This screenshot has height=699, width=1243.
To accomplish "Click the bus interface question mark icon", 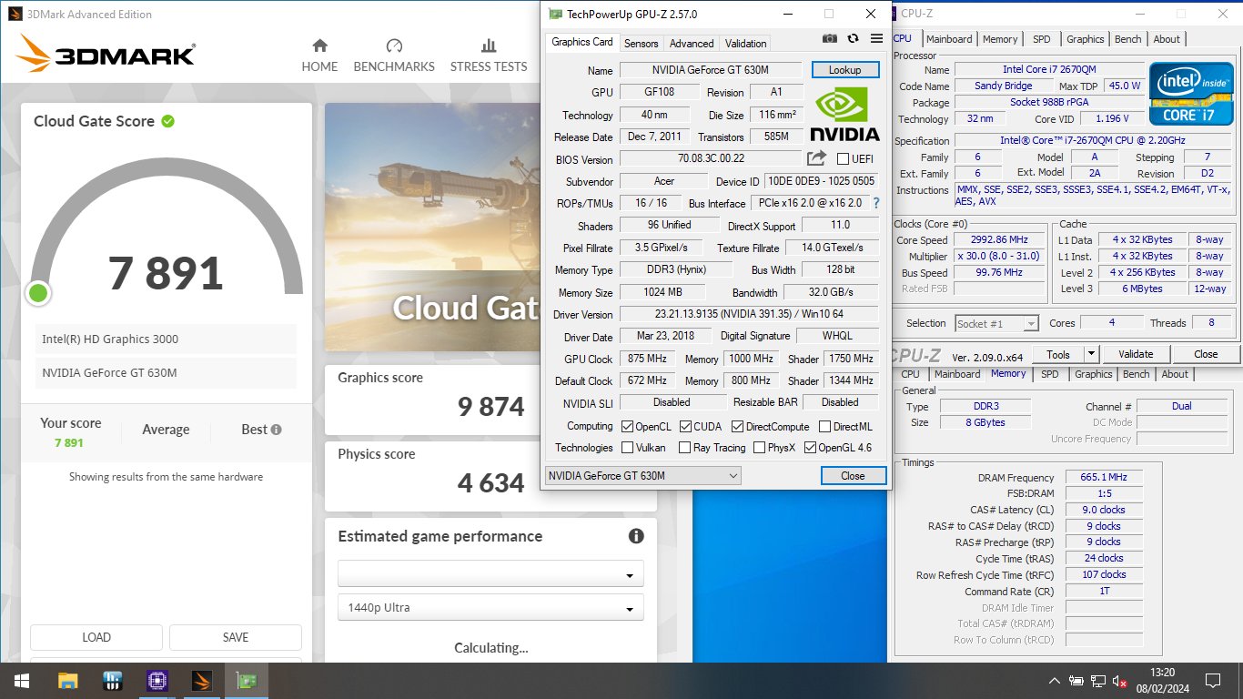I will pos(876,203).
